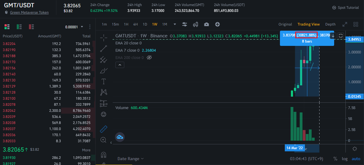Collapse the indicator legend with chevron

pyautogui.click(x=120, y=65)
